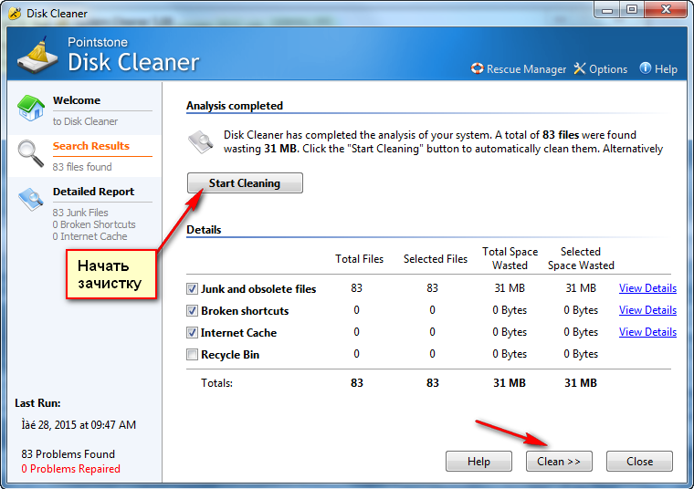View Details for Broken shortcuts
694x489 pixels.
(x=647, y=310)
